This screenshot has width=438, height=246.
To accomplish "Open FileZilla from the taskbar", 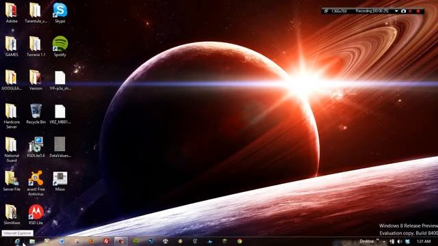I will tap(106, 241).
